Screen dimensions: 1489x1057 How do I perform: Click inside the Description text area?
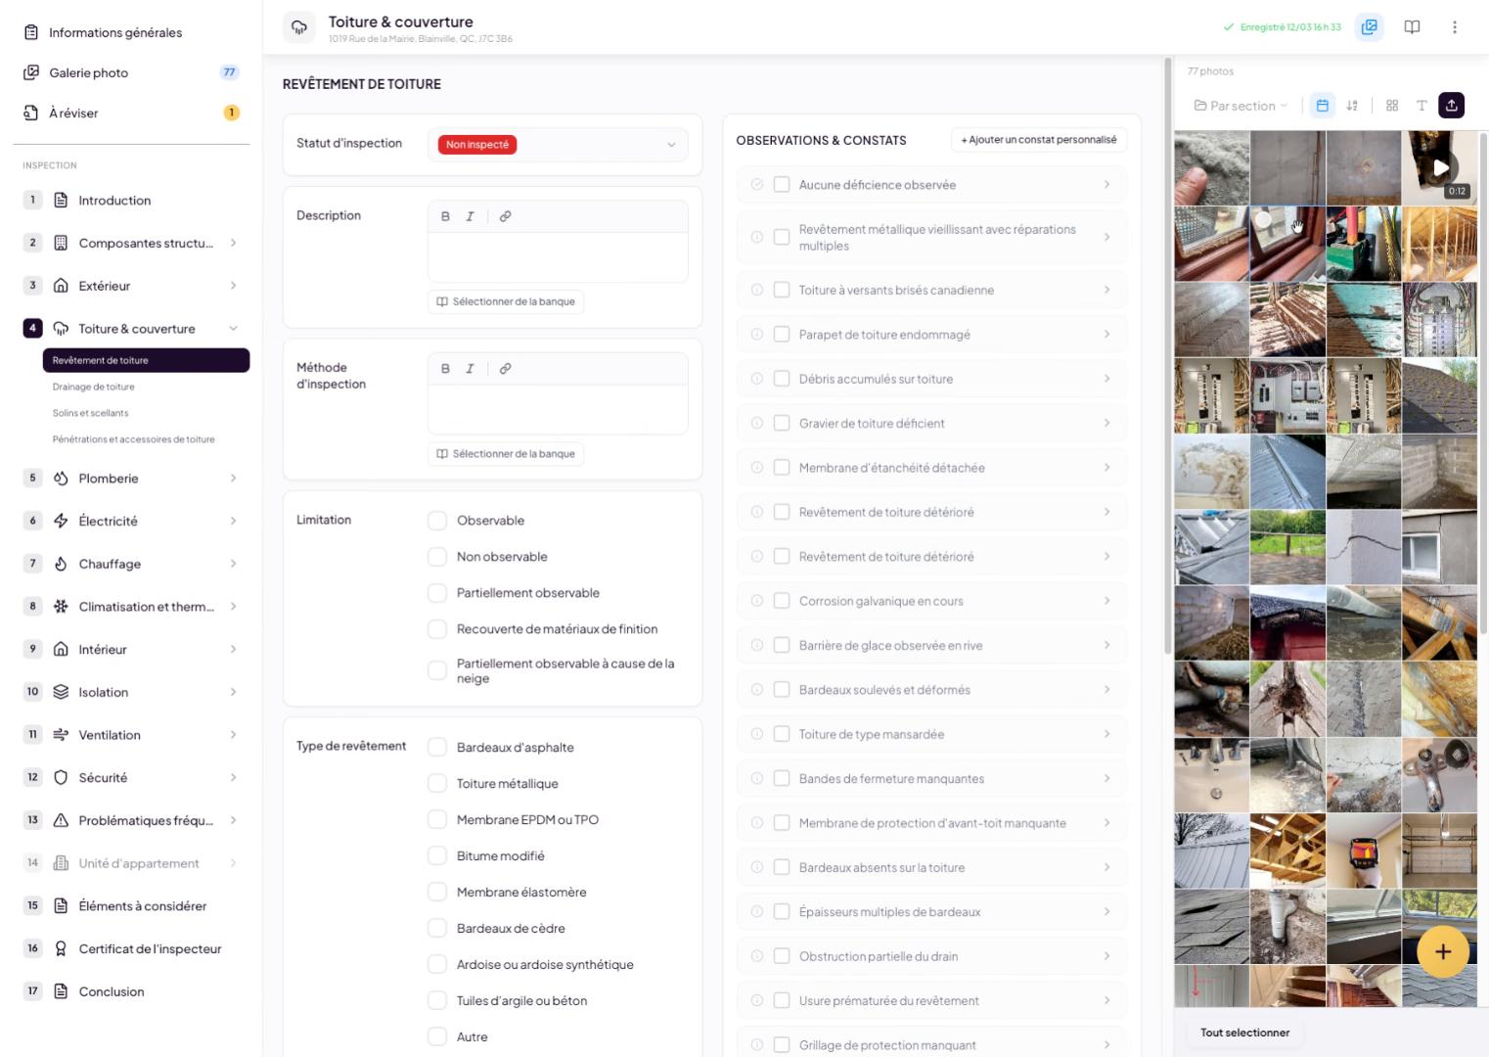click(x=558, y=257)
